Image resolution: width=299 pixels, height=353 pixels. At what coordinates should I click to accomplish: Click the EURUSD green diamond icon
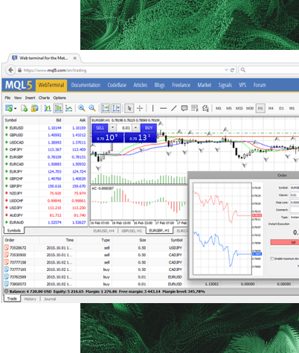(7, 128)
